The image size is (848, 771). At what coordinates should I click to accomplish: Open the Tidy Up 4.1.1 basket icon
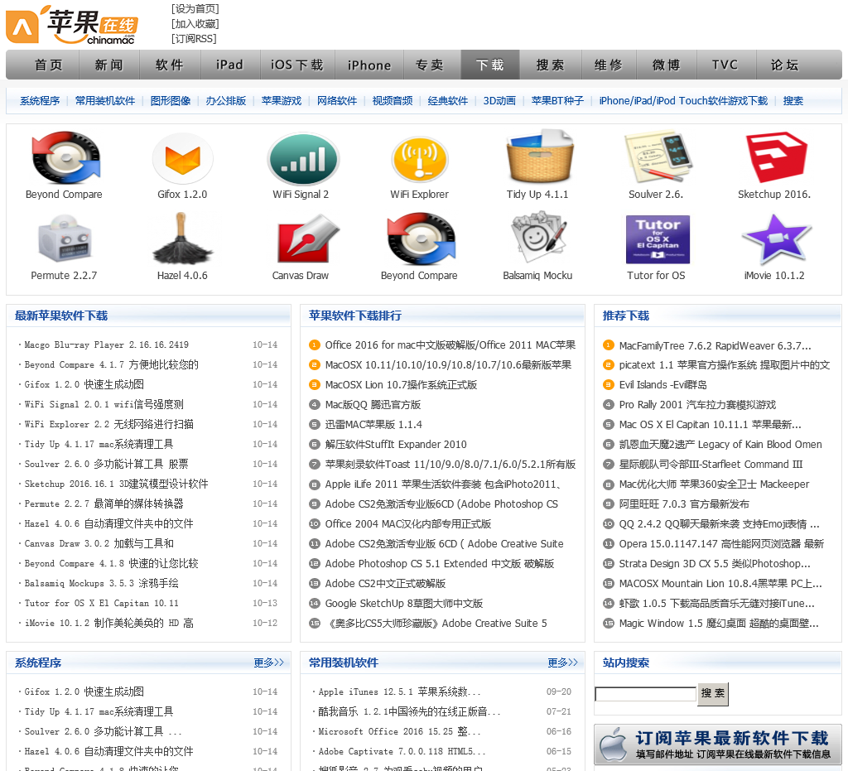[x=538, y=157]
